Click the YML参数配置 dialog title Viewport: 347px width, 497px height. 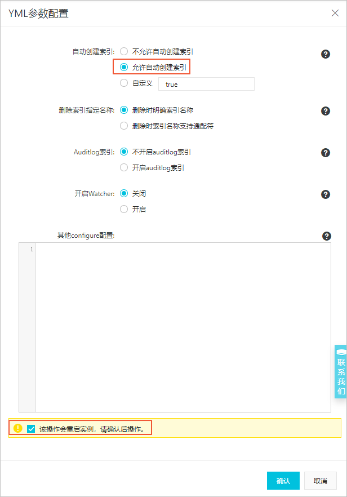click(38, 14)
